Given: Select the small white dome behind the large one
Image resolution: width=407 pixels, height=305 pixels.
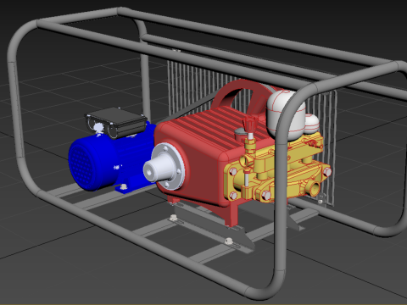Looking at the screenshot, I should 312,124.
